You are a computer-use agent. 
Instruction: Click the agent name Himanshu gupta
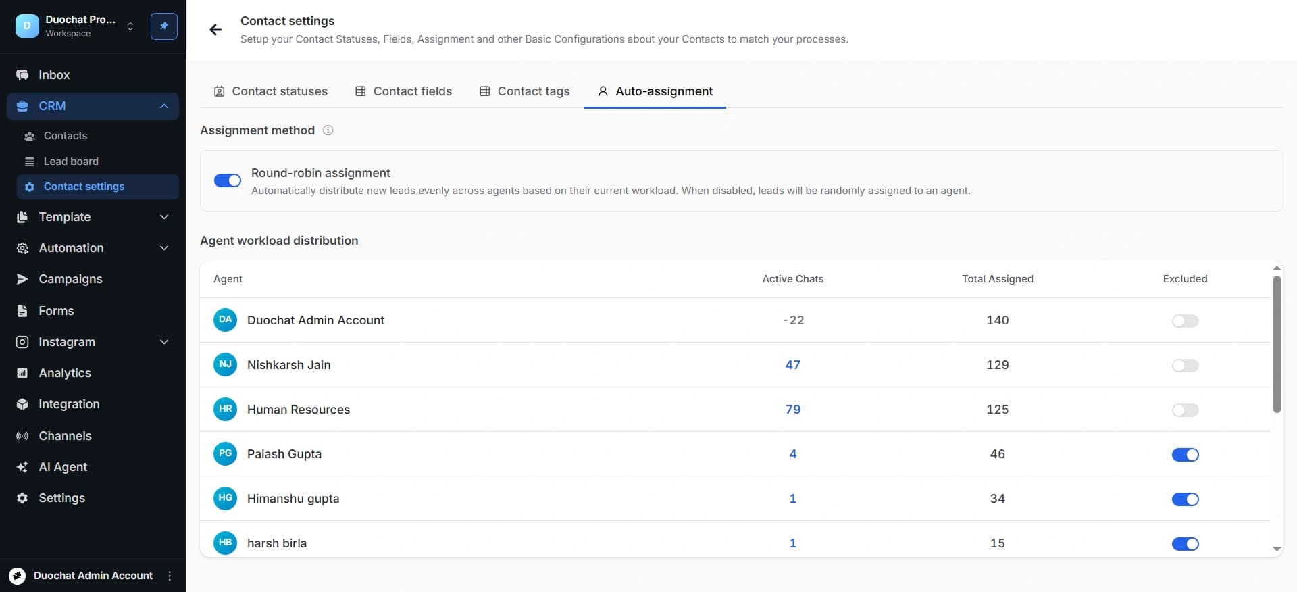(293, 499)
